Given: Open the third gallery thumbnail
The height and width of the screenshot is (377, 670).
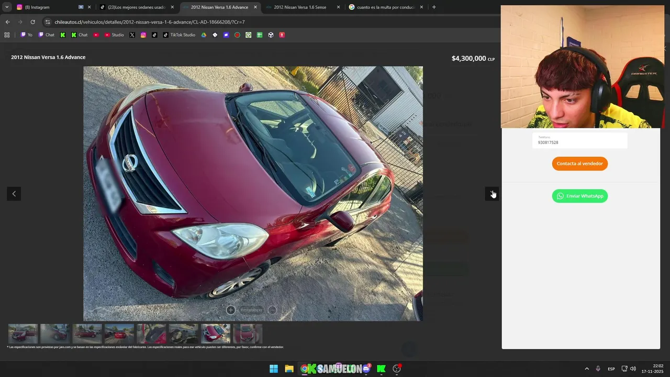Looking at the screenshot, I should pos(87,334).
